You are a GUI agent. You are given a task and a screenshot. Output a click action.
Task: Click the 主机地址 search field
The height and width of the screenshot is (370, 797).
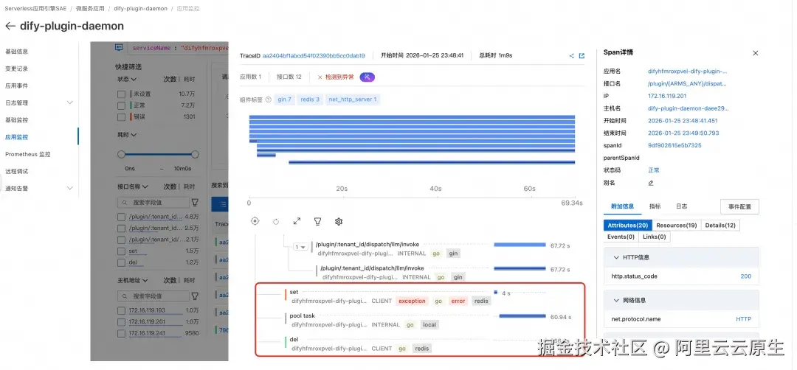pyautogui.click(x=153, y=296)
